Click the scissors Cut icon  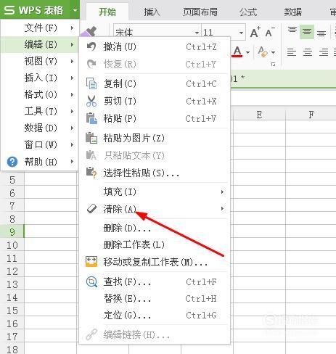[91, 101]
